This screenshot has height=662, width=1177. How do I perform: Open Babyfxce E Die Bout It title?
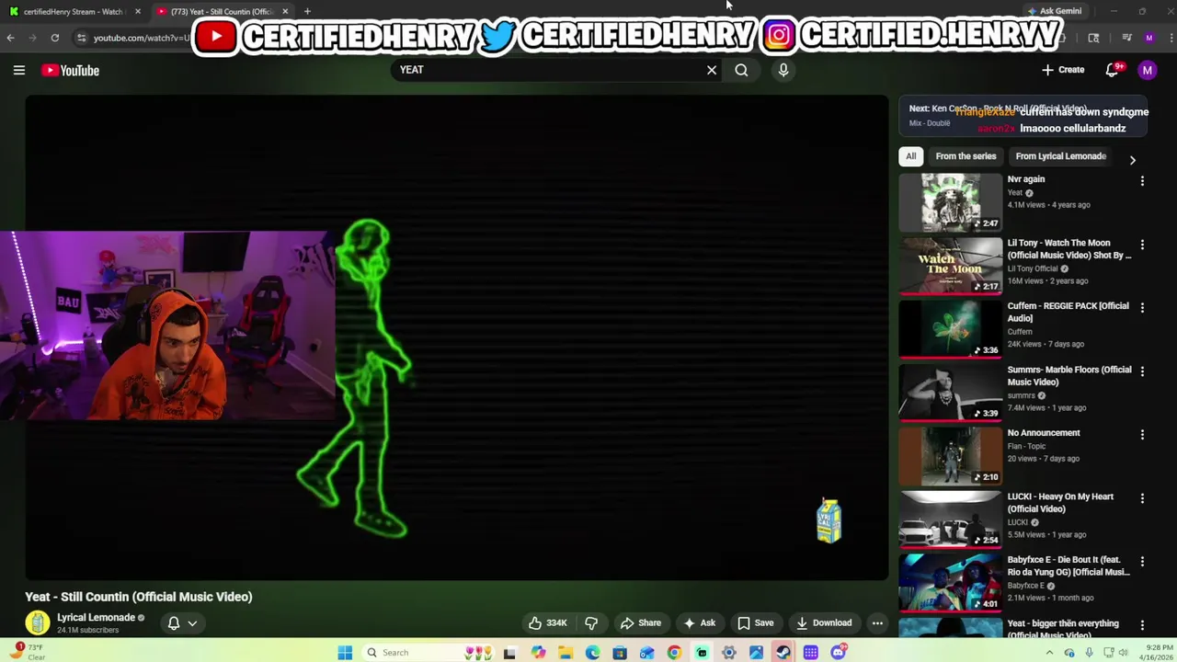click(x=1068, y=566)
